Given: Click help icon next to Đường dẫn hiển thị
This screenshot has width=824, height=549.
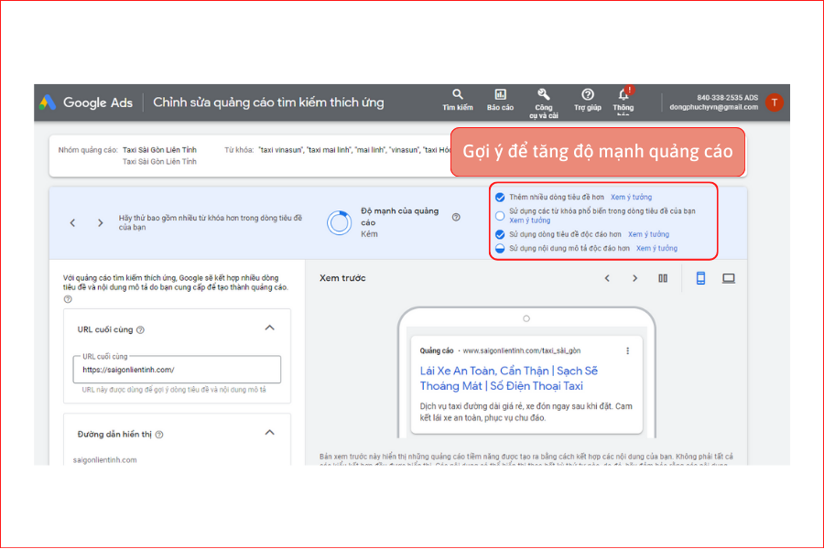Looking at the screenshot, I should coord(159,435).
